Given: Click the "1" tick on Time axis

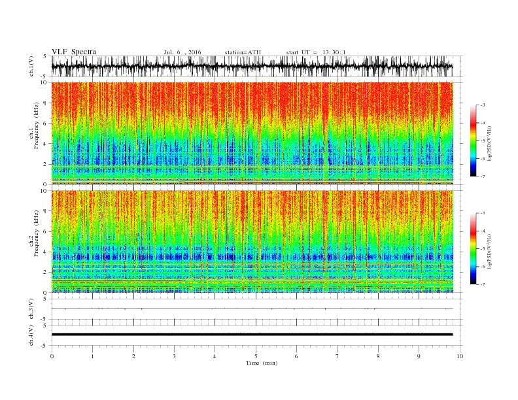Looking at the screenshot, I should (x=92, y=356).
